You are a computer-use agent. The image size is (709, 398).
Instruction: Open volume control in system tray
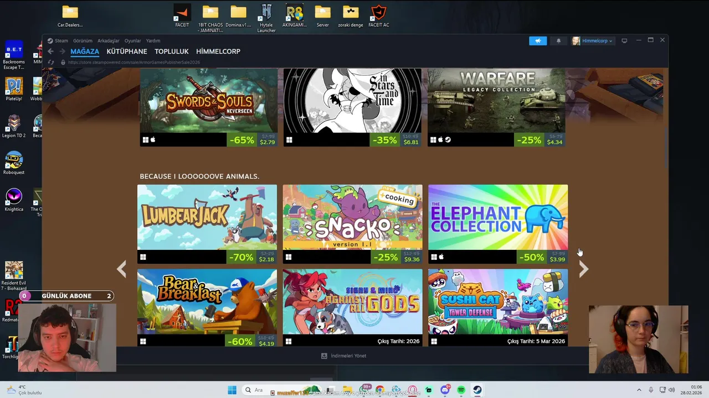click(x=671, y=390)
